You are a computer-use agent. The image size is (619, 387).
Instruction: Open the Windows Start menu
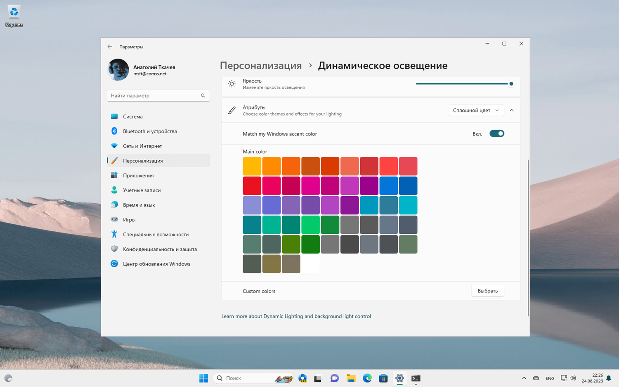pos(203,378)
